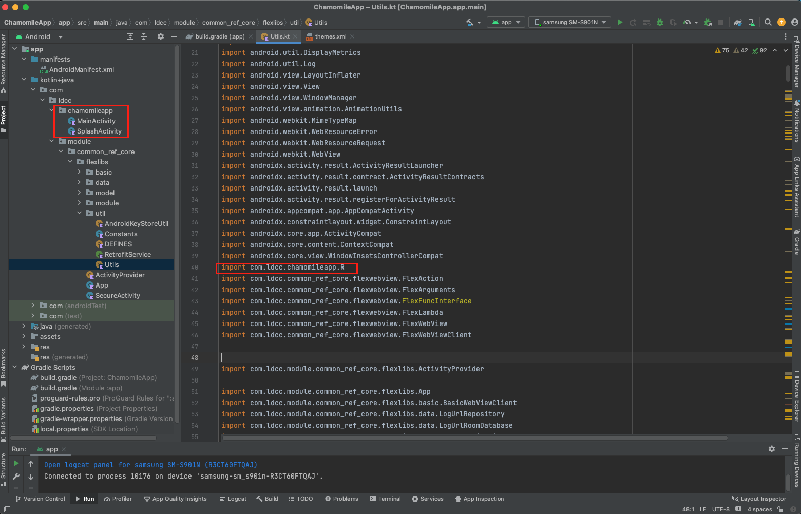Select AndroidManifest.xml in project tree
The image size is (801, 514).
[x=81, y=69]
